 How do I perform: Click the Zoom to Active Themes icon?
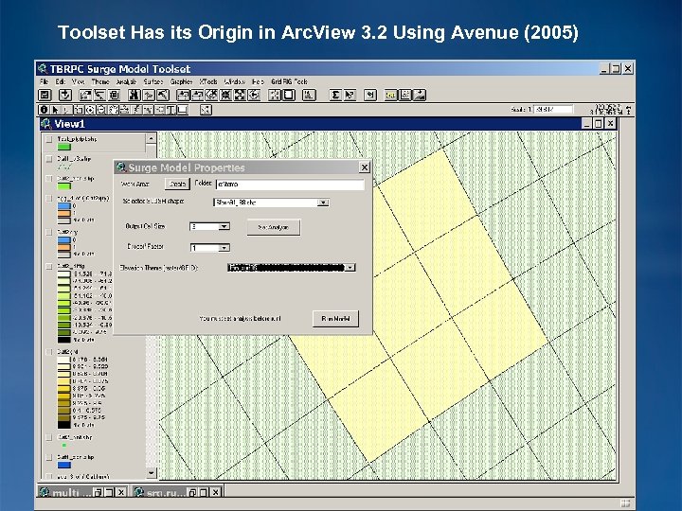click(x=197, y=95)
